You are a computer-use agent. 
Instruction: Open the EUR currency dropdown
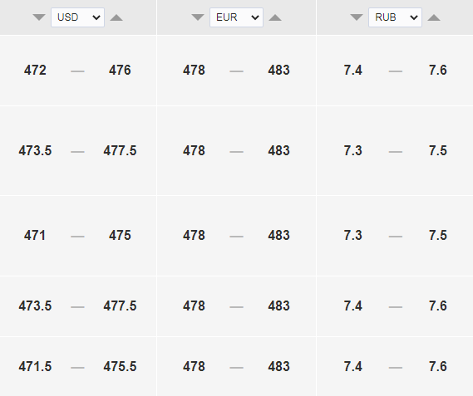pyautogui.click(x=236, y=17)
